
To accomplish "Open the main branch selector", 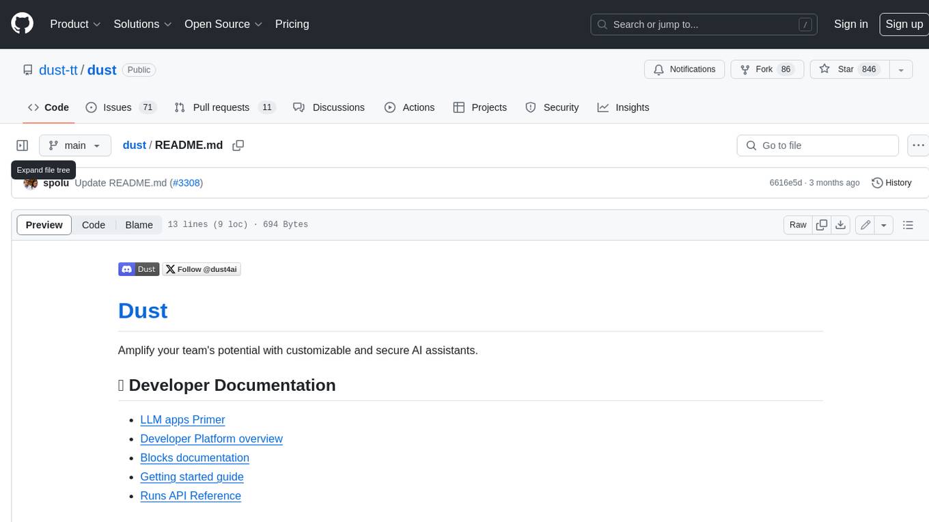I will click(75, 146).
